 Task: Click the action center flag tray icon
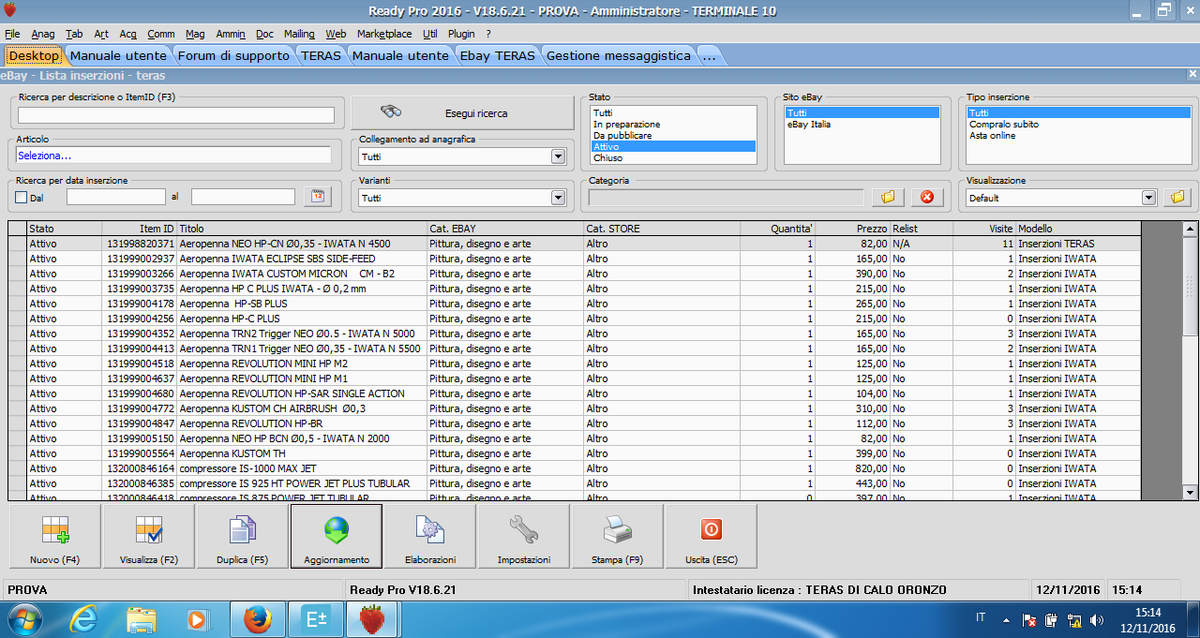(1029, 620)
